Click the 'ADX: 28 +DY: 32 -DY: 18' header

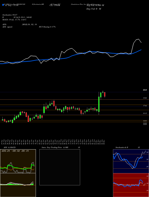pos(15,151)
